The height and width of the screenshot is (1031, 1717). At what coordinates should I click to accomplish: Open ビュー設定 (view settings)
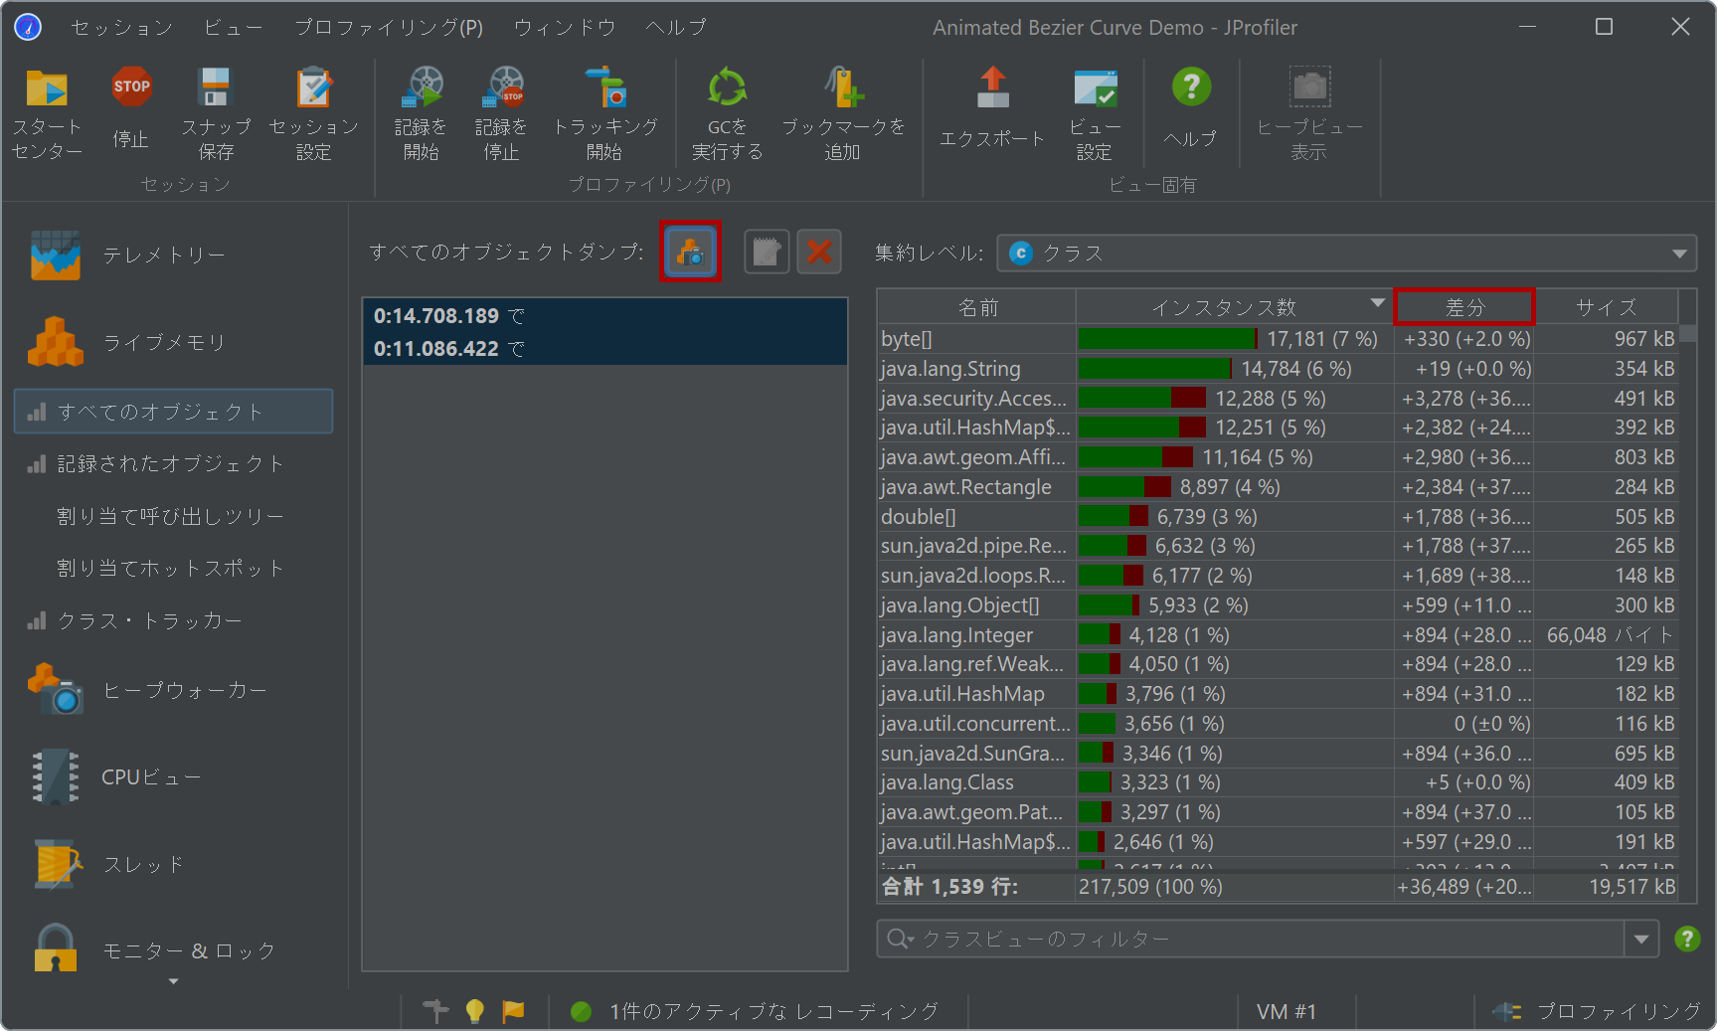pyautogui.click(x=1095, y=114)
